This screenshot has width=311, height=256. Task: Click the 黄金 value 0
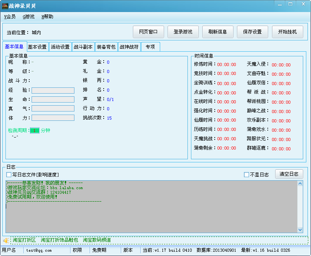[108, 62]
